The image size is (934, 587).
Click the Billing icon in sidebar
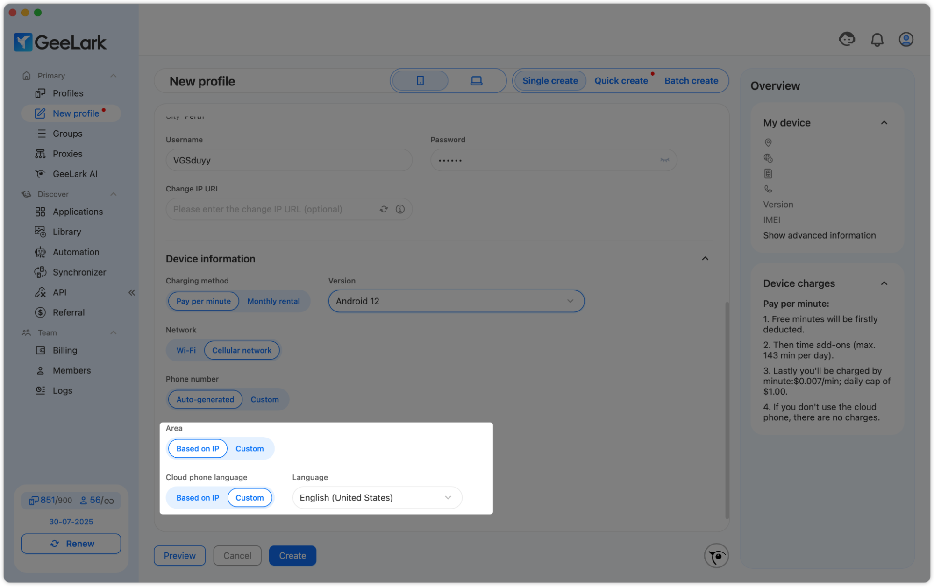[x=40, y=350]
